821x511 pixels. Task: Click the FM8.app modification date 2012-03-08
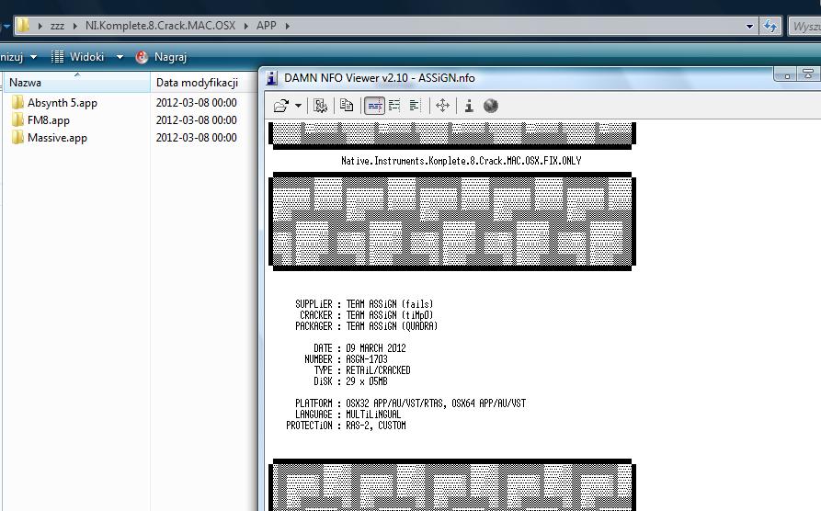[x=197, y=119]
